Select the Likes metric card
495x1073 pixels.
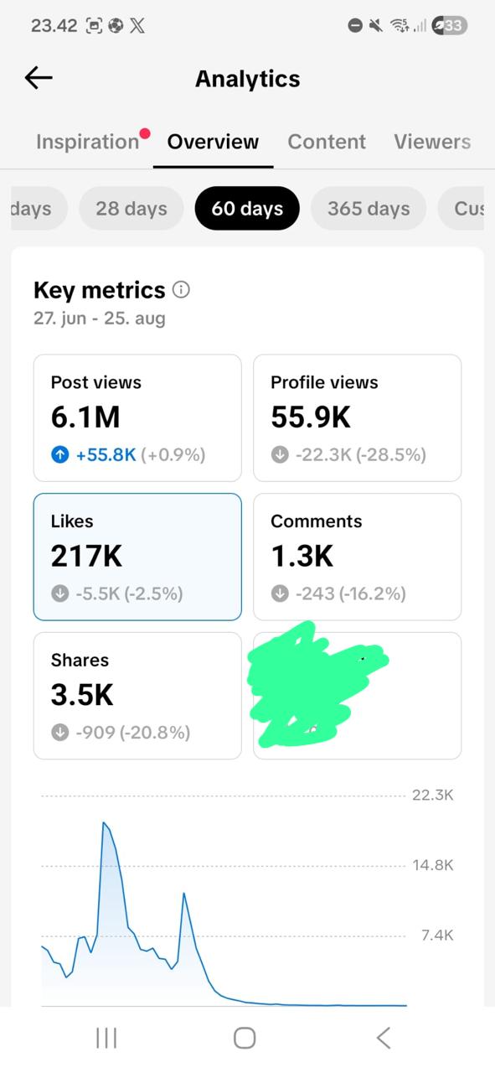137,557
